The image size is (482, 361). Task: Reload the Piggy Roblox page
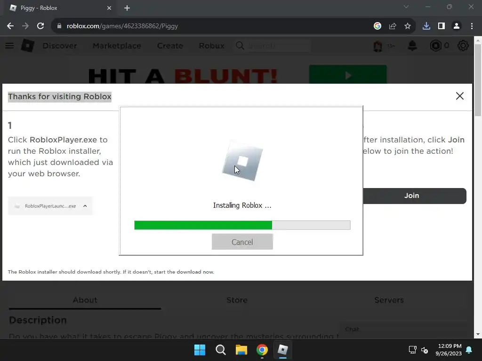40,26
